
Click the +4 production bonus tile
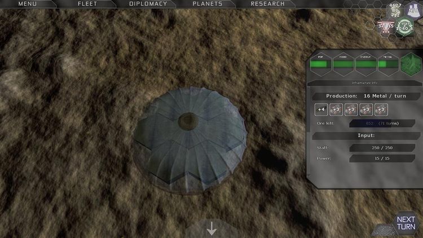pos(321,109)
